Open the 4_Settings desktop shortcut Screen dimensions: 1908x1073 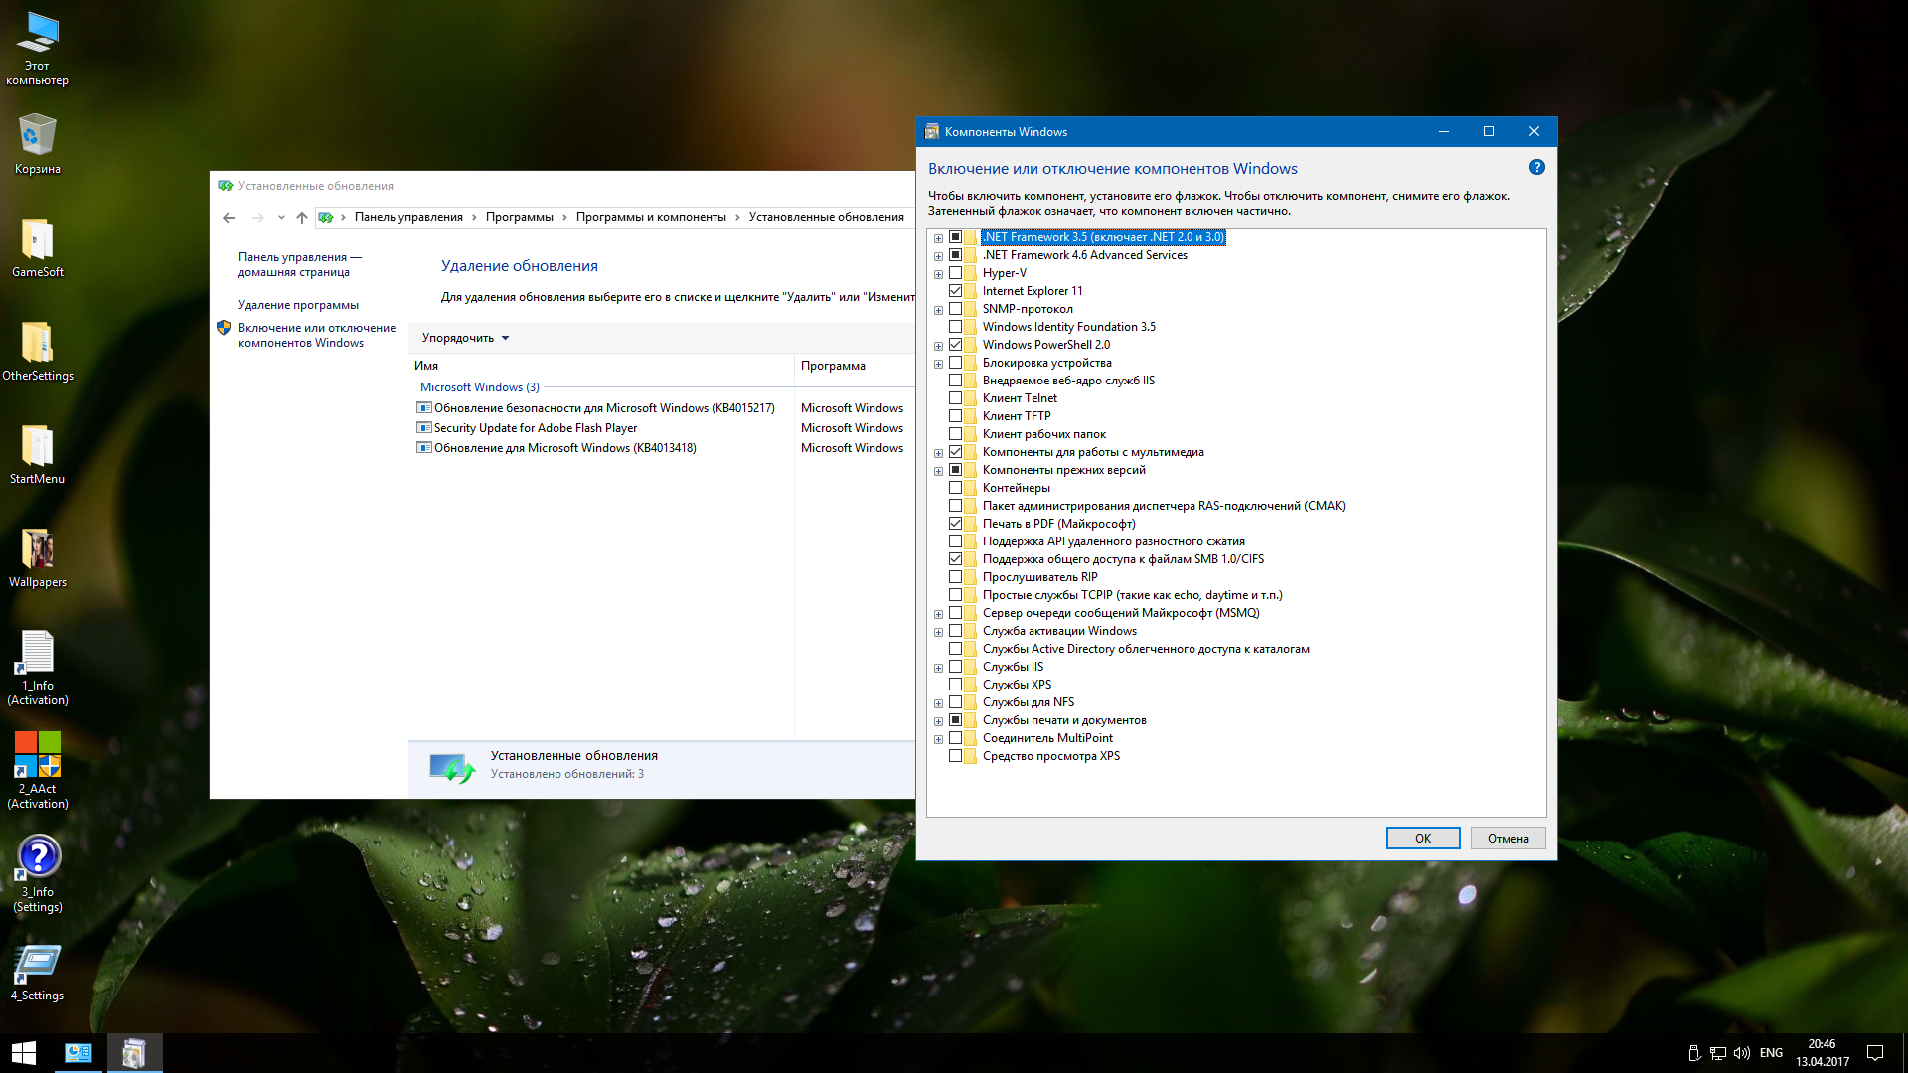pyautogui.click(x=37, y=972)
